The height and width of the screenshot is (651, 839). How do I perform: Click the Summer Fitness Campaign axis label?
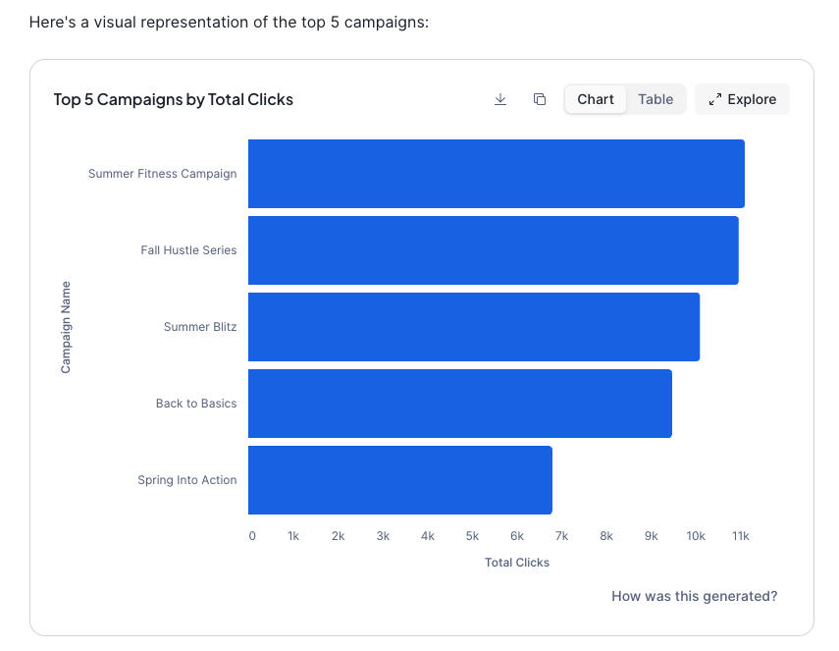tap(162, 174)
